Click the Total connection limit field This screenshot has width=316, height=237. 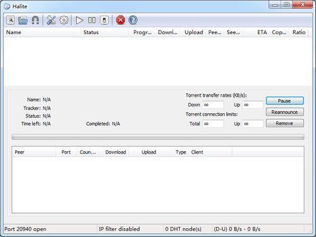tap(213, 124)
